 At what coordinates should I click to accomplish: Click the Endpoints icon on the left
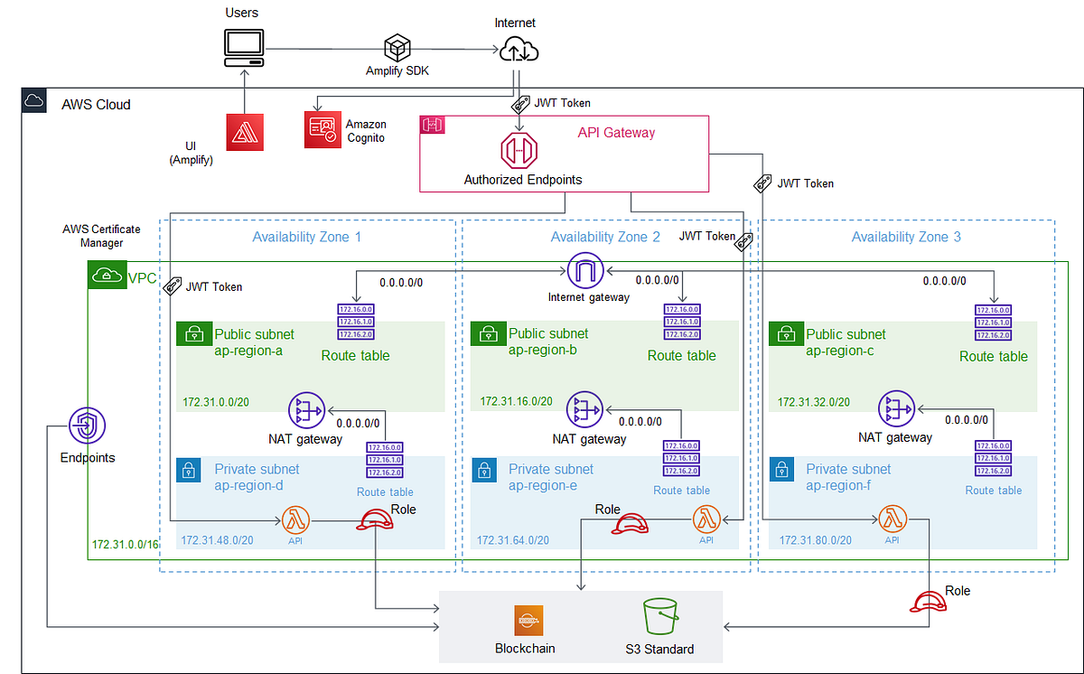(87, 426)
